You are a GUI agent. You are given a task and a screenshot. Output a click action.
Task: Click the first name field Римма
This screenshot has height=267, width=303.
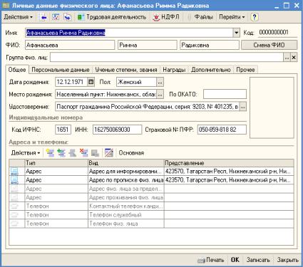[x=148, y=45]
